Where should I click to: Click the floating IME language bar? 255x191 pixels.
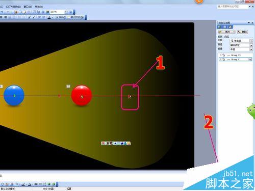tap(116, 143)
